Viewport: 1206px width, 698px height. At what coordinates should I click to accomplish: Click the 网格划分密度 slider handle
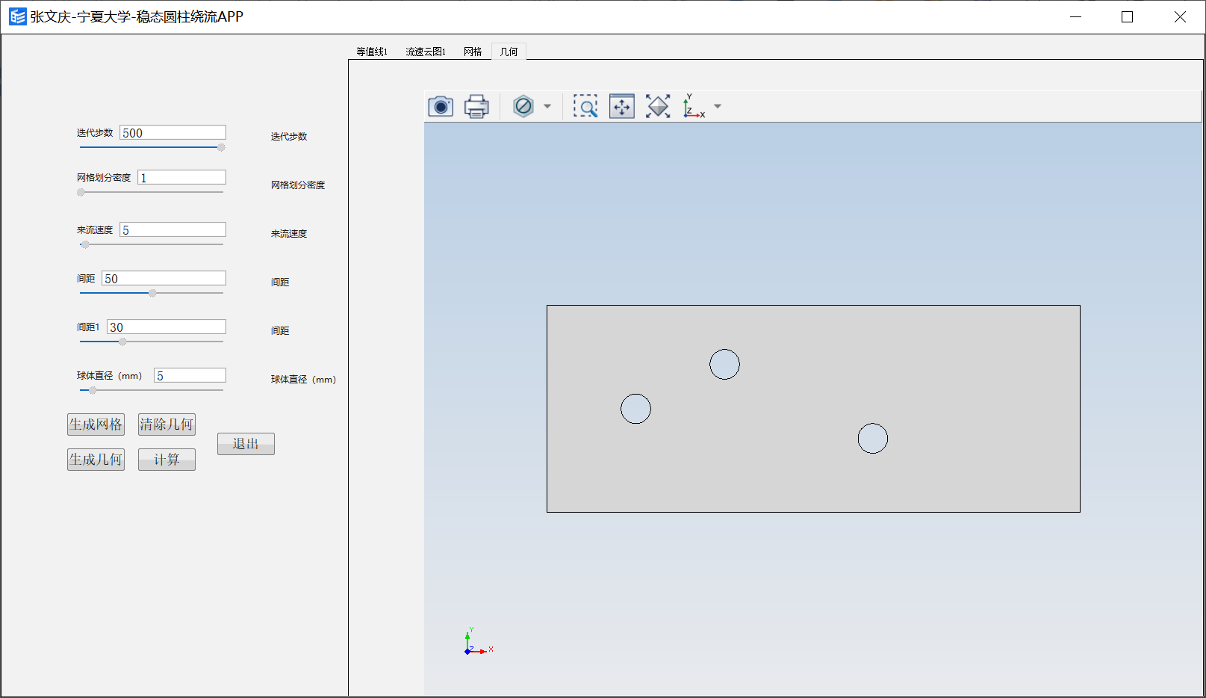(x=81, y=192)
